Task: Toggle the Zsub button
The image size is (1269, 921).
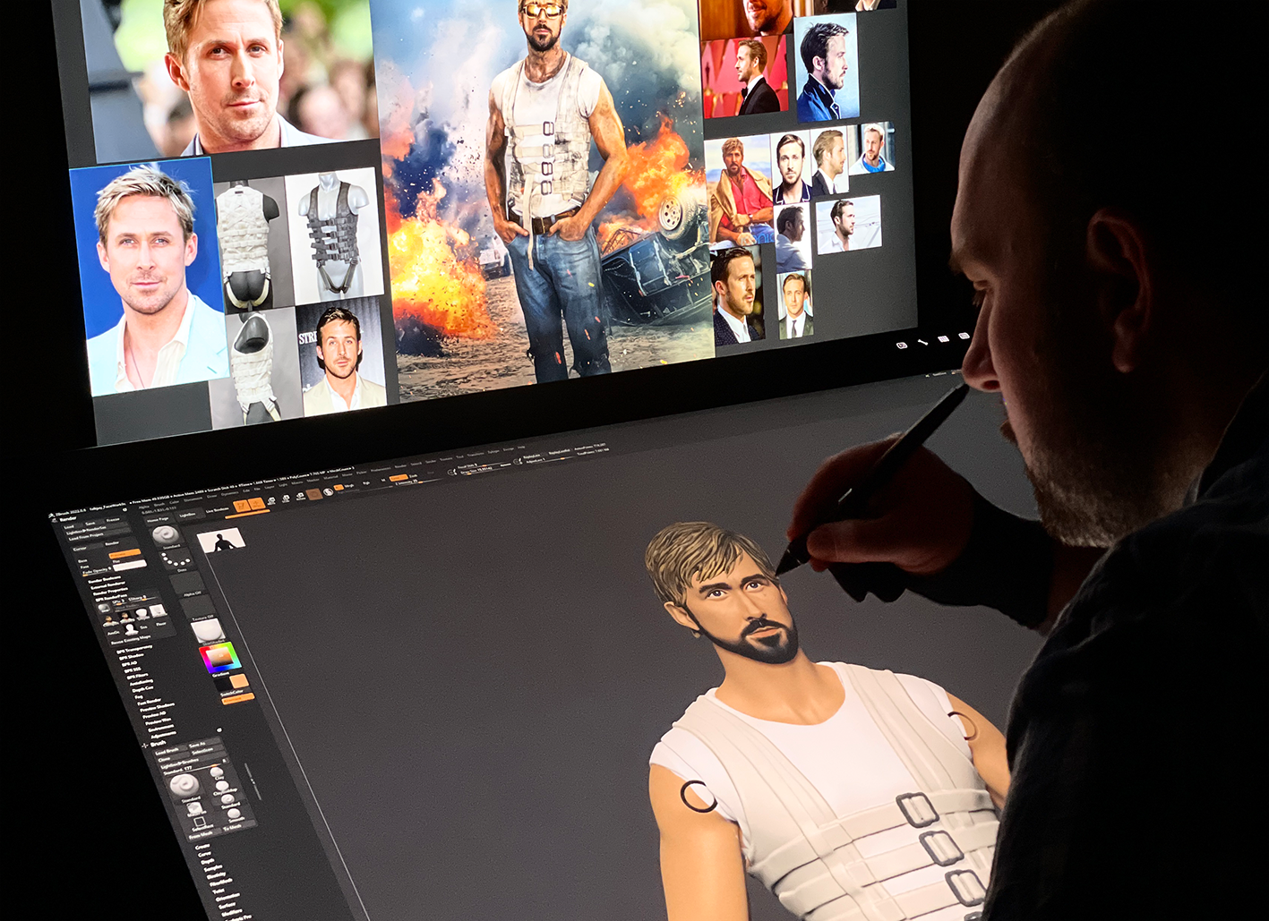Action: coord(413,476)
